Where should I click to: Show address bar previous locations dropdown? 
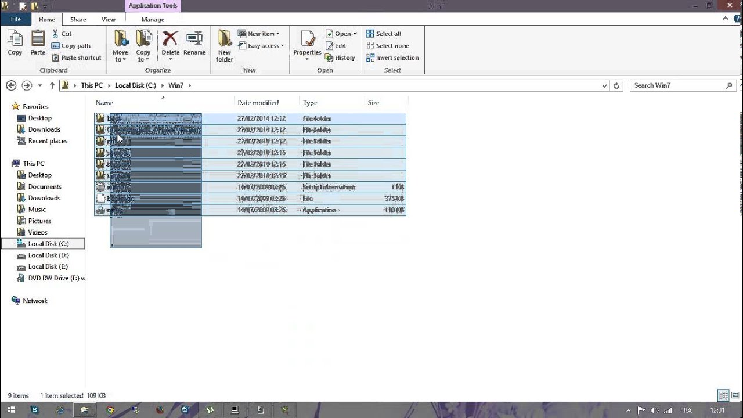[605, 85]
